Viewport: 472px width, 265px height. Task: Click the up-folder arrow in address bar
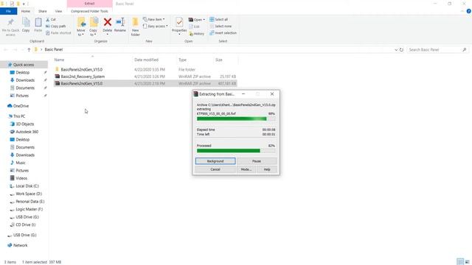tap(29, 49)
